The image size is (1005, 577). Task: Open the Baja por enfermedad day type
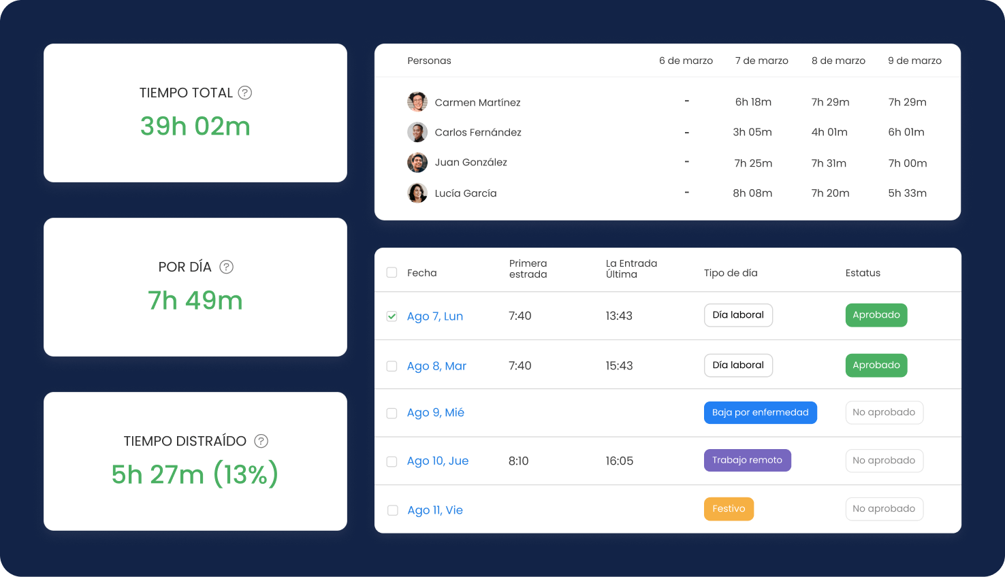[x=760, y=412]
